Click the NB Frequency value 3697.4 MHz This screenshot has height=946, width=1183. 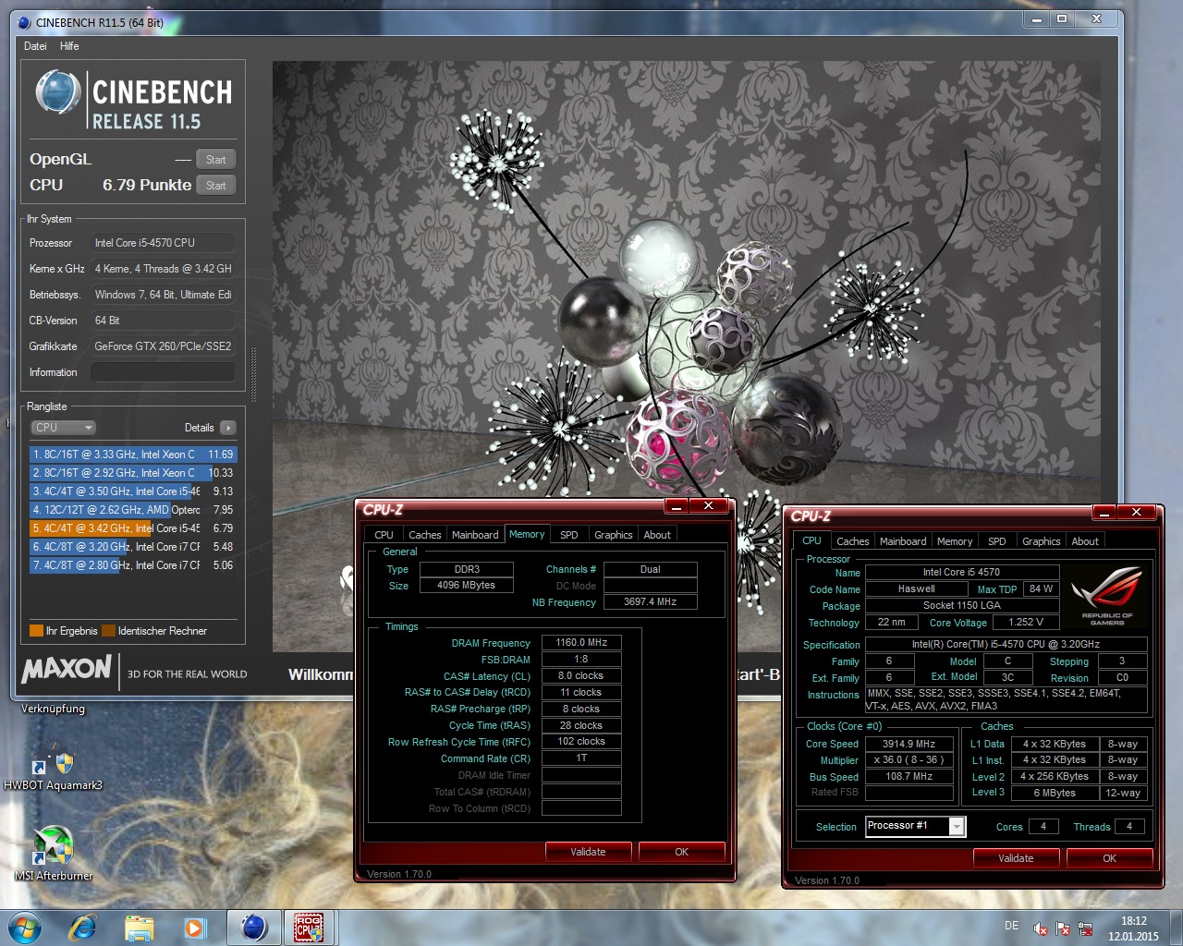tap(650, 601)
